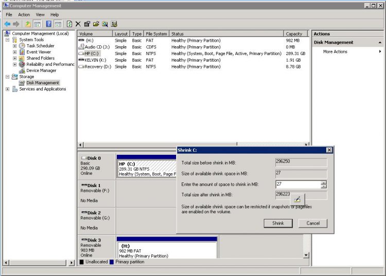Screen dimensions: 386x276
Task: Click the KELVIN (K:) drive icon
Action: click(x=81, y=60)
